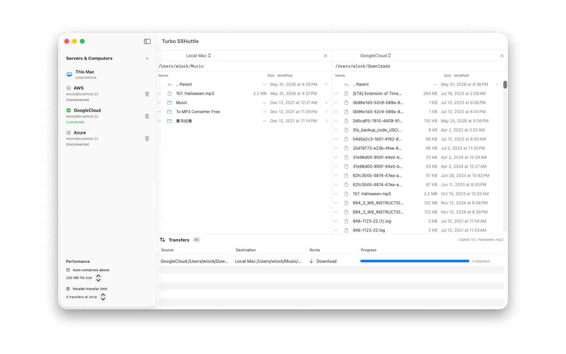Toggle the sidebar visibility icon

tap(147, 41)
